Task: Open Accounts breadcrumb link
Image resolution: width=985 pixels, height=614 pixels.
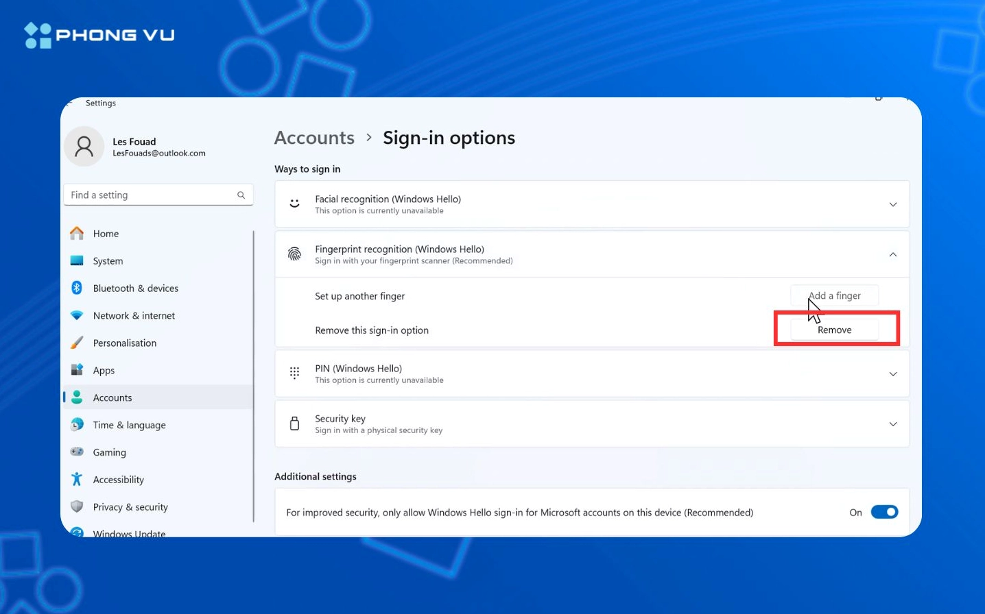Action: pyautogui.click(x=314, y=137)
